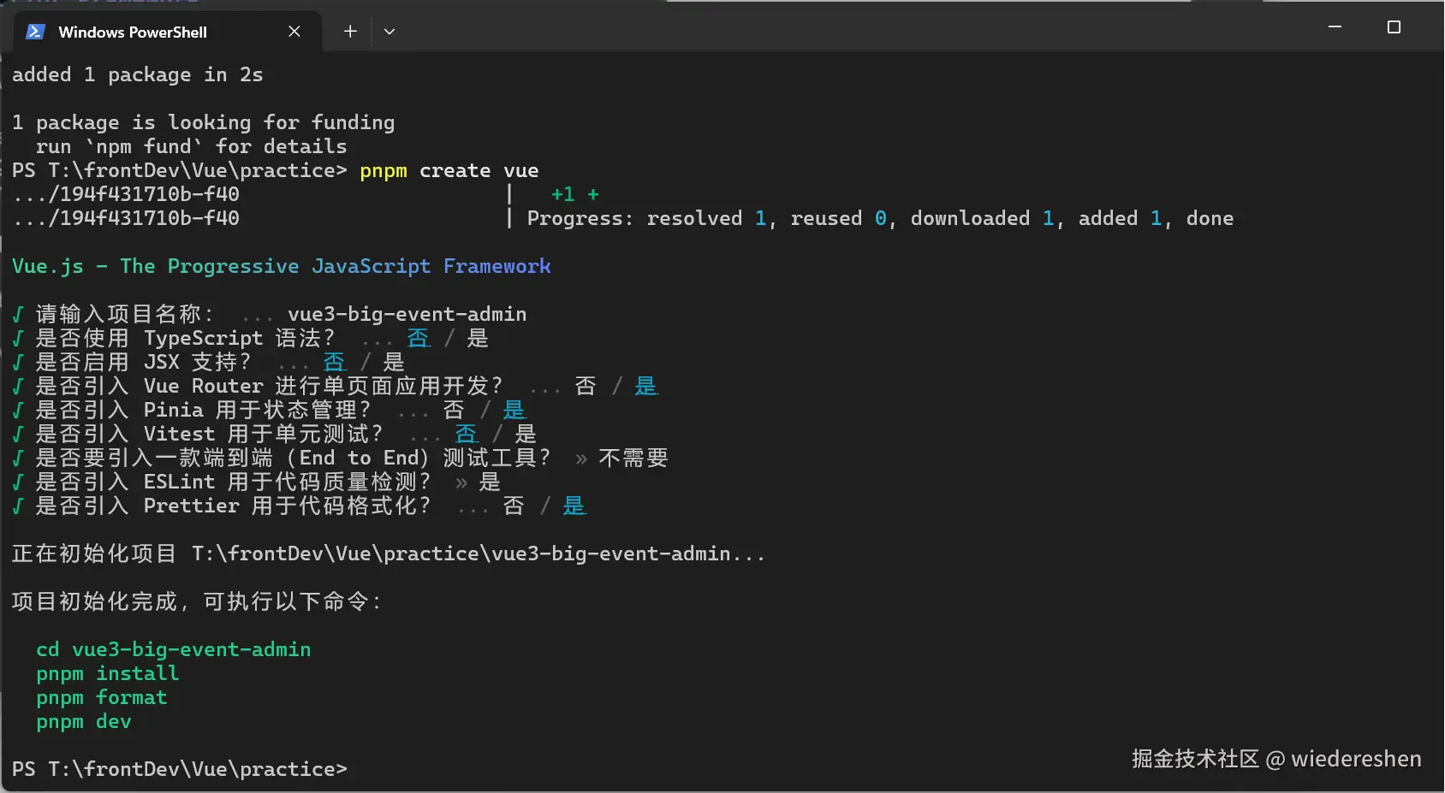
Task: Click the ESLint 用于代码质量检测 question
Action: [x=234, y=482]
